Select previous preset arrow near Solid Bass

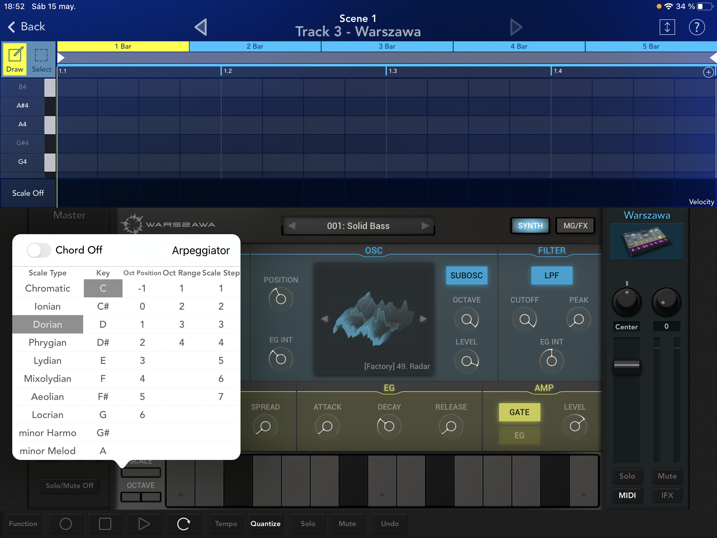tap(292, 226)
